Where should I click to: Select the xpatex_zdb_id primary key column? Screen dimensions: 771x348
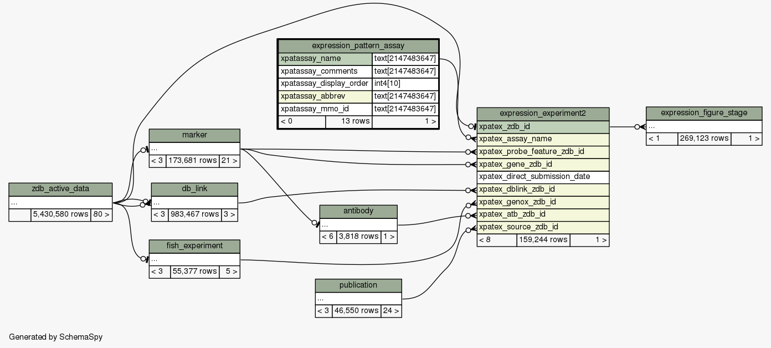(x=543, y=127)
